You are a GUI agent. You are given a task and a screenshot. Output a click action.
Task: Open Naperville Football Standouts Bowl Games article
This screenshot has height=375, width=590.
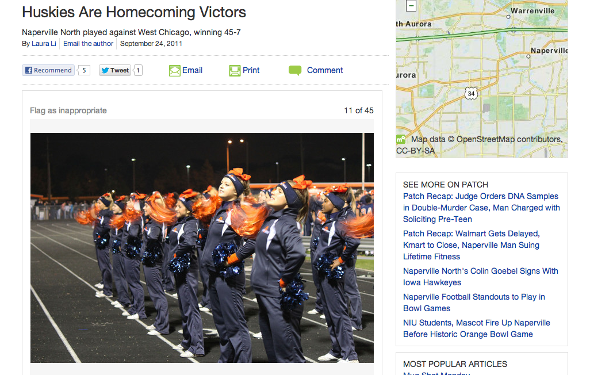474,303
